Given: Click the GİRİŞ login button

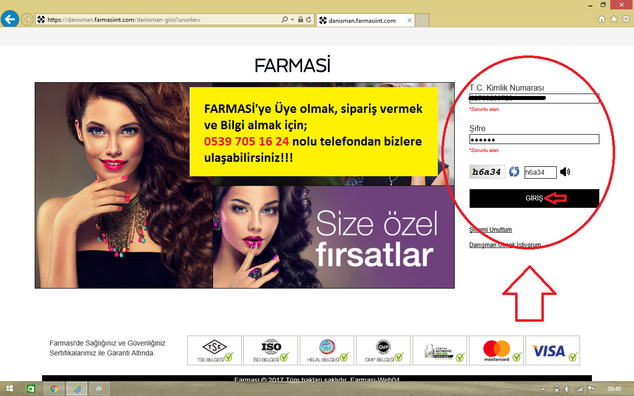Looking at the screenshot, I should coord(534,198).
